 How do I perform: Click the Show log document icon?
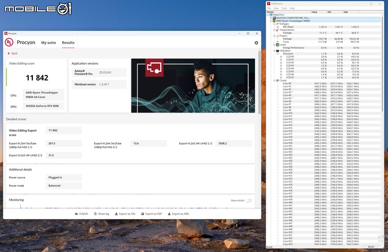coord(96,214)
